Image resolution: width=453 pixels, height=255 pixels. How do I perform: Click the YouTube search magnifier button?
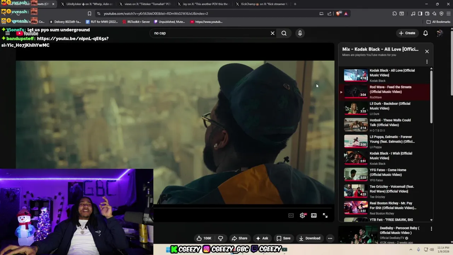pos(284,33)
